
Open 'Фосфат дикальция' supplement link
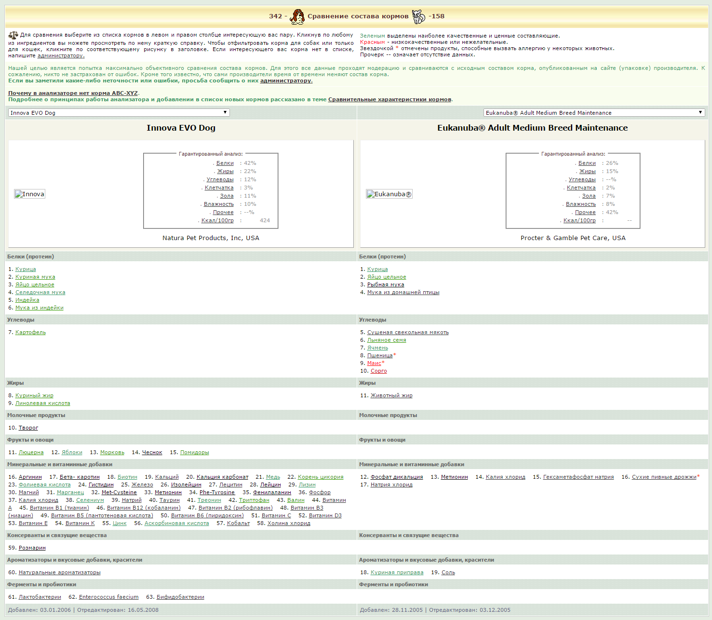(x=397, y=477)
